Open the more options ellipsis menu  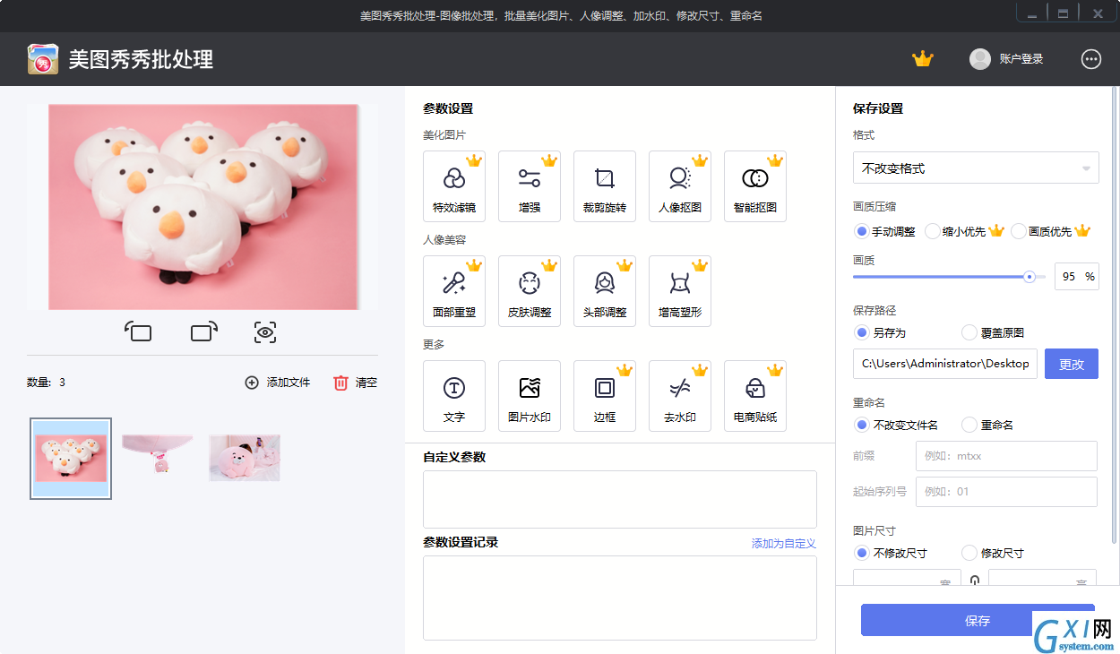pos(1091,59)
